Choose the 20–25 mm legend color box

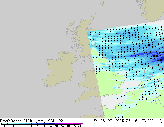click(46, 124)
